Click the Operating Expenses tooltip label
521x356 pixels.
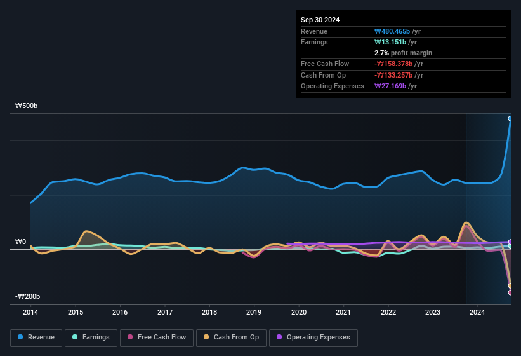pos(333,86)
